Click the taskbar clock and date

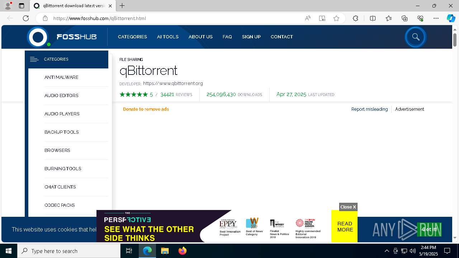(x=429, y=251)
